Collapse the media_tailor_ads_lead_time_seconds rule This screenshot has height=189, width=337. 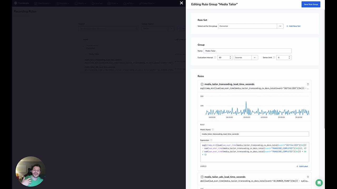[202, 177]
